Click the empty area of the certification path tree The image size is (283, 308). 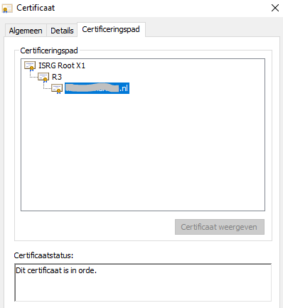pyautogui.click(x=143, y=152)
